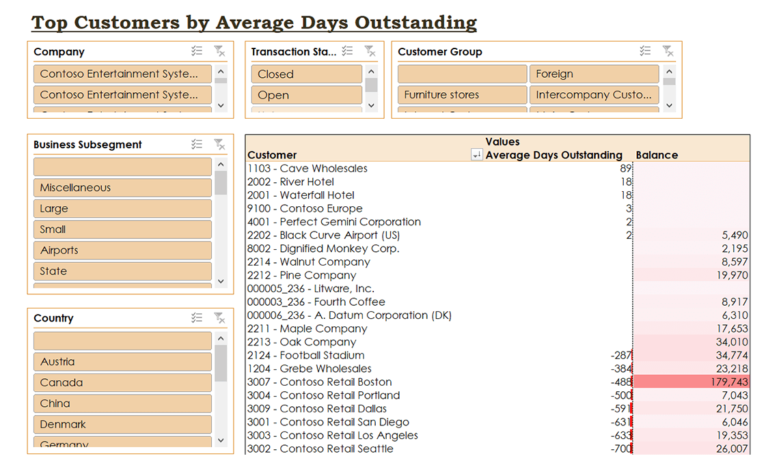Clear filter on Business Subsegment slicer
Image resolution: width=779 pixels, height=469 pixels.
219,145
